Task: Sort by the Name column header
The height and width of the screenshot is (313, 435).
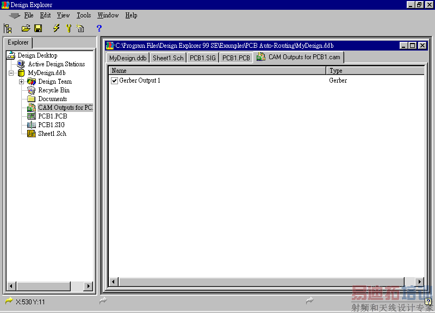Action: [217, 71]
